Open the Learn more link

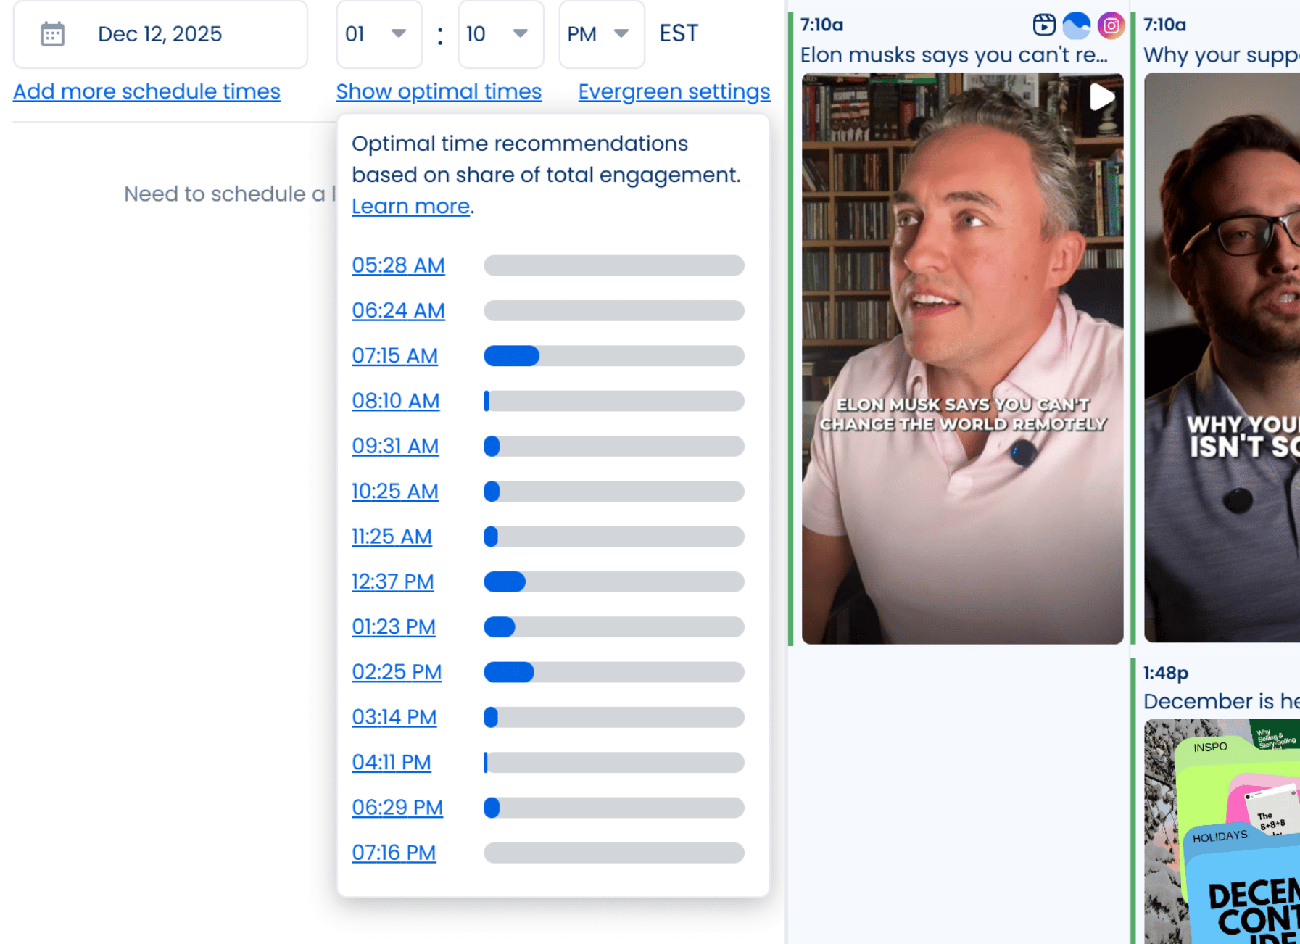pyautogui.click(x=410, y=207)
